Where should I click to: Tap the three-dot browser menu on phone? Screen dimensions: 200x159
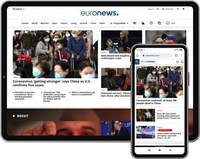[x=181, y=55]
